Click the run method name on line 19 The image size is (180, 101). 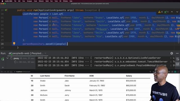pos(35,10)
